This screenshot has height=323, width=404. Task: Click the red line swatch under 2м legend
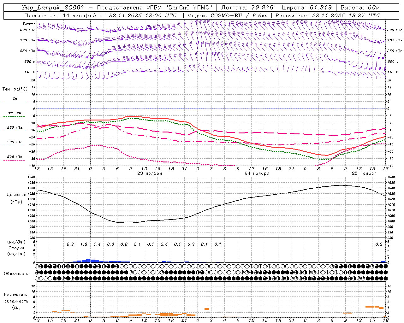pyautogui.click(x=14, y=102)
